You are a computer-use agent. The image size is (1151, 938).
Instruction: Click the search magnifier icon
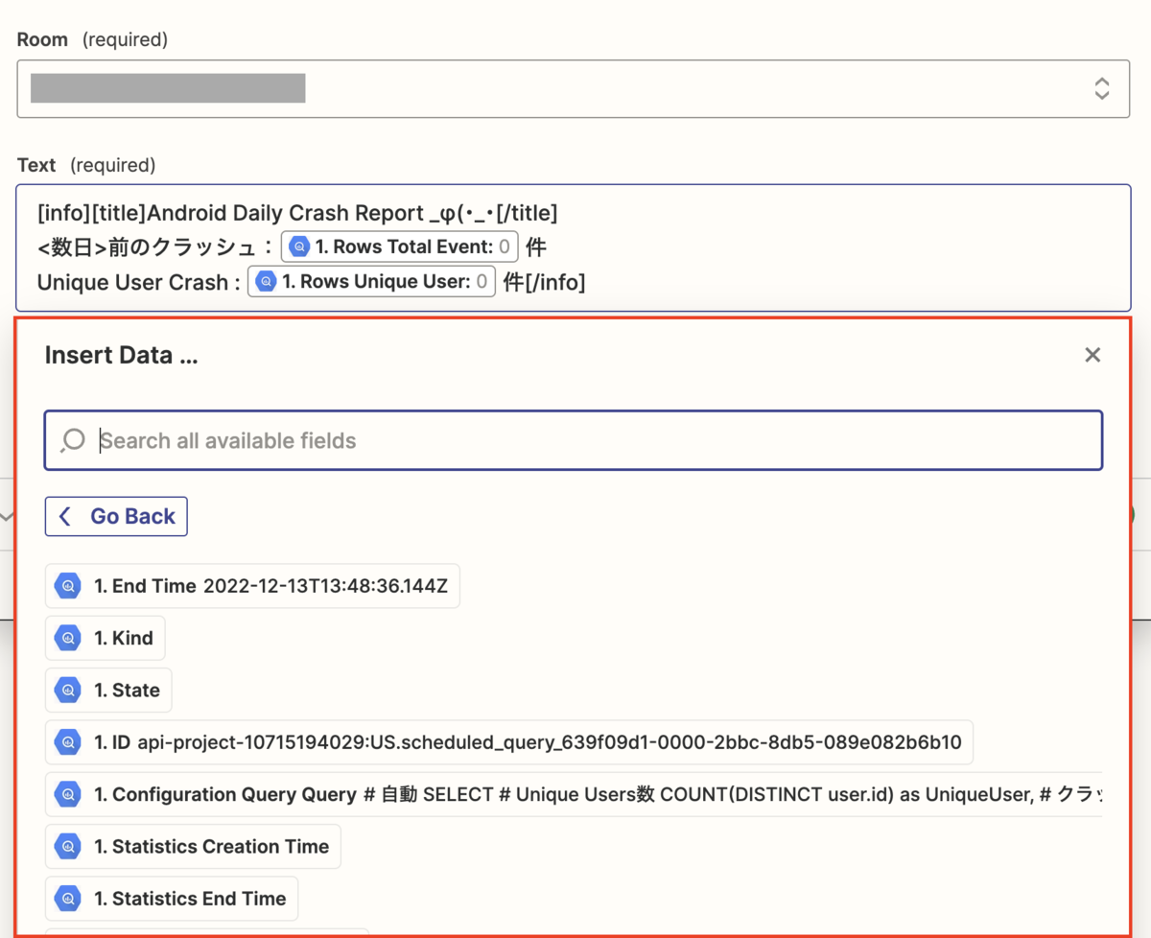click(73, 440)
